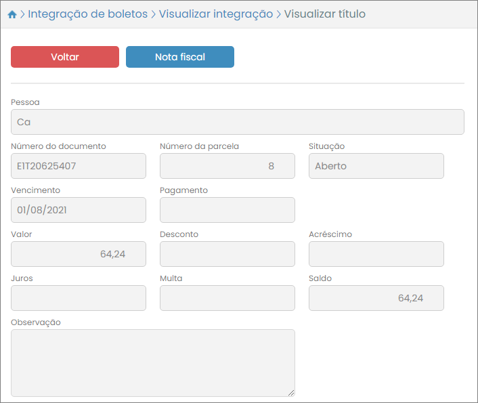Viewport: 478px width, 403px height.
Task: Click the home icon in breadcrumb
Action: point(12,14)
